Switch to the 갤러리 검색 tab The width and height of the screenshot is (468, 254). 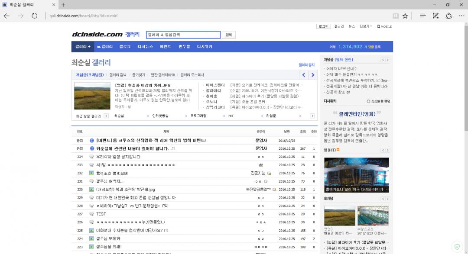pos(117,75)
